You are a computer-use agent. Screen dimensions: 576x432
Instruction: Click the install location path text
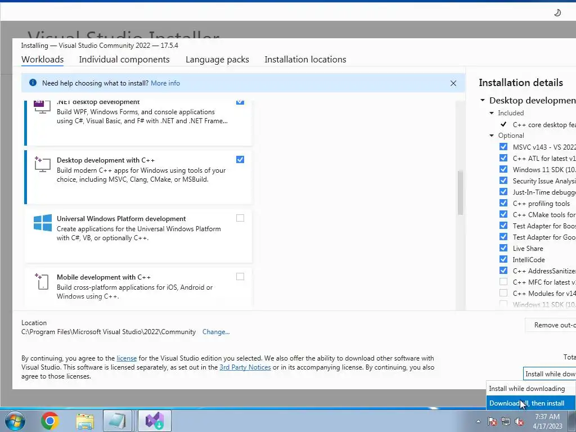point(109,332)
